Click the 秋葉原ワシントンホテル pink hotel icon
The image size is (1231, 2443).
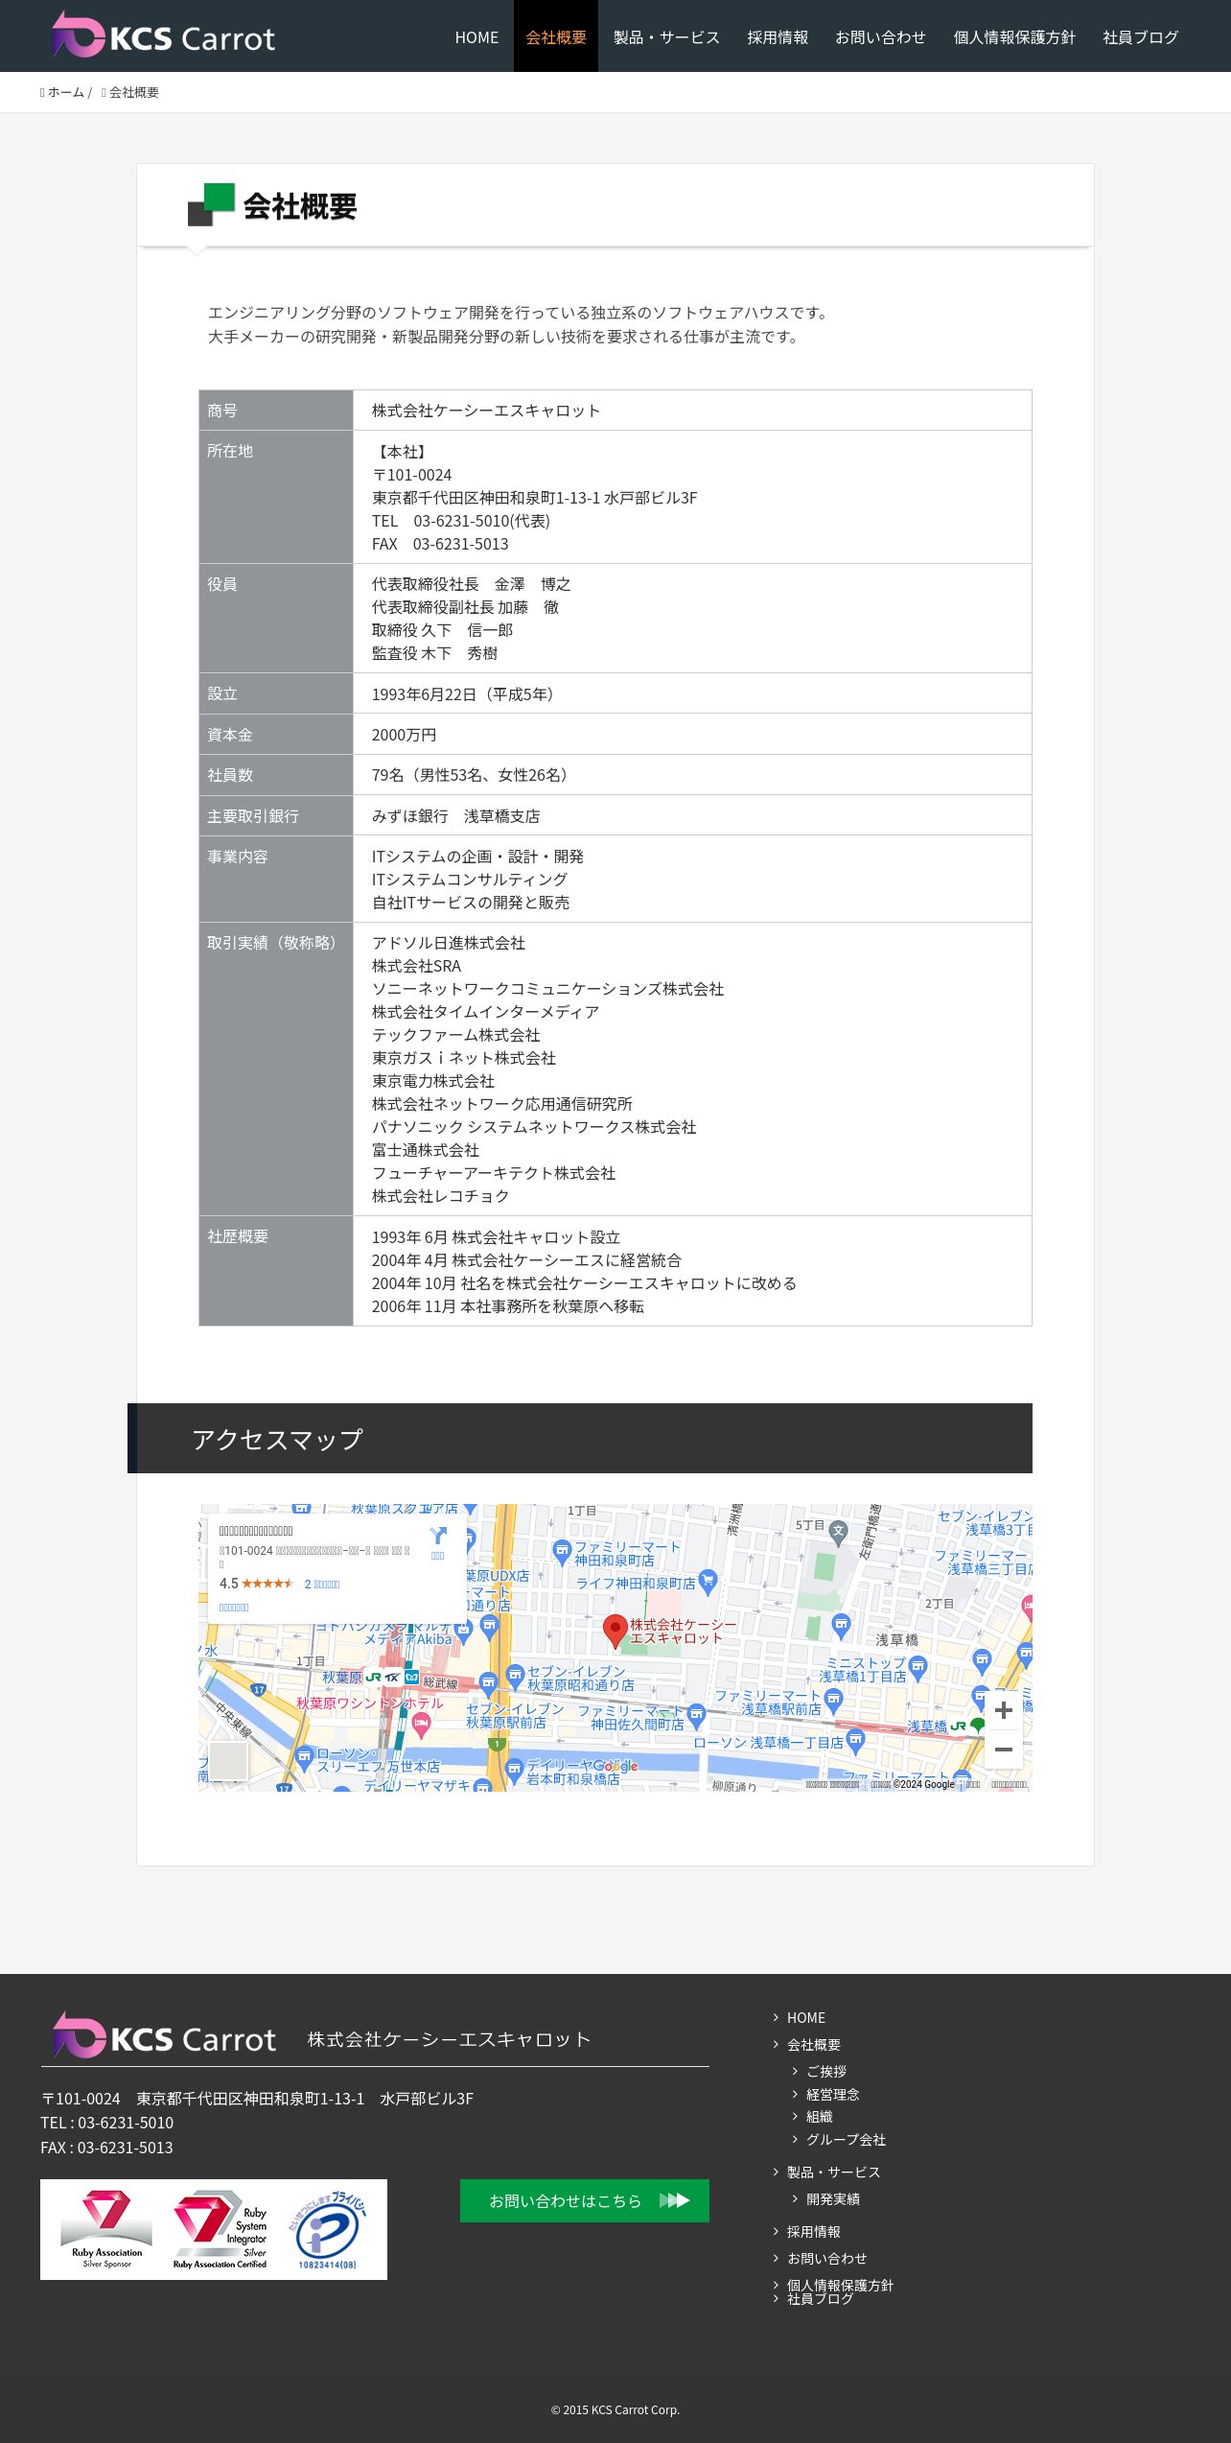[421, 1726]
